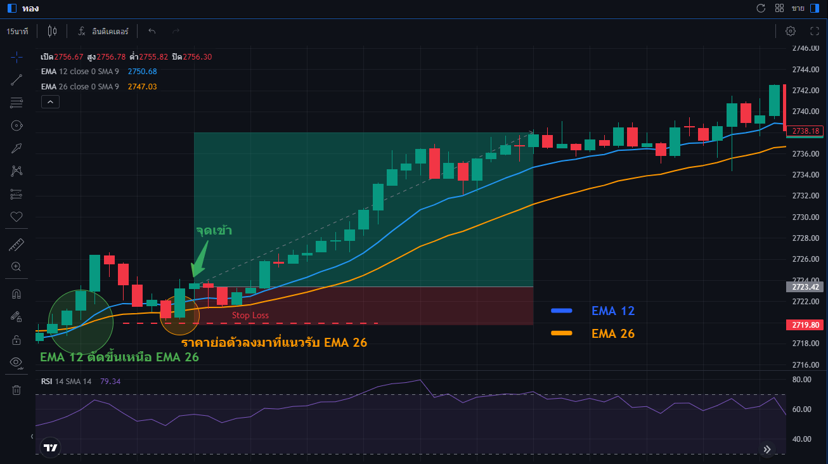Select the ruler measure tool
Image resolution: width=828 pixels, height=464 pixels.
tap(16, 244)
